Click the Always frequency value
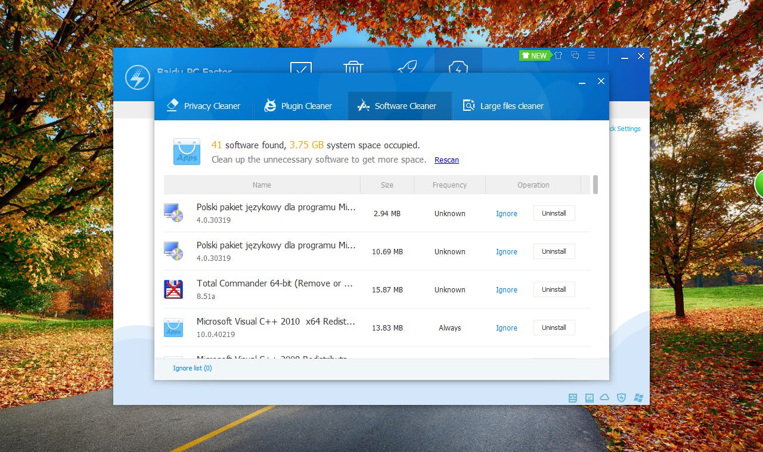 [450, 328]
